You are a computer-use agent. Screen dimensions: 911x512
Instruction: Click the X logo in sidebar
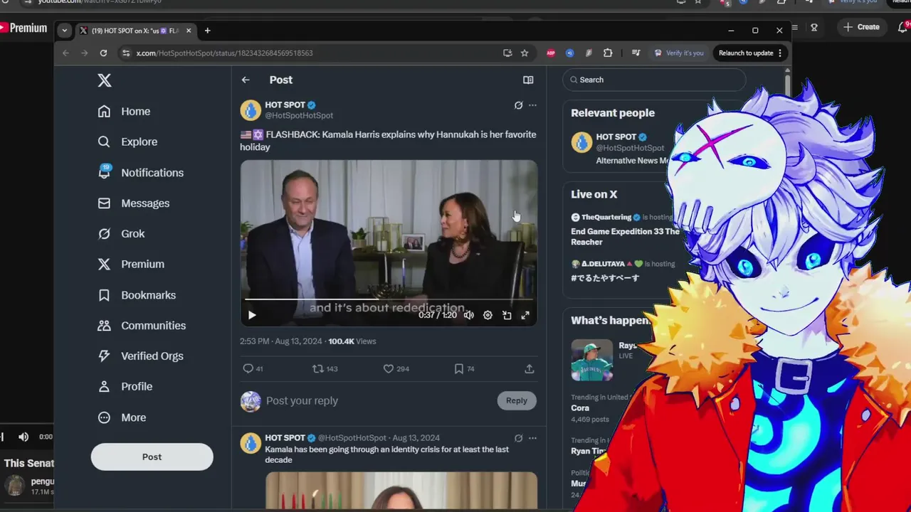(x=105, y=80)
